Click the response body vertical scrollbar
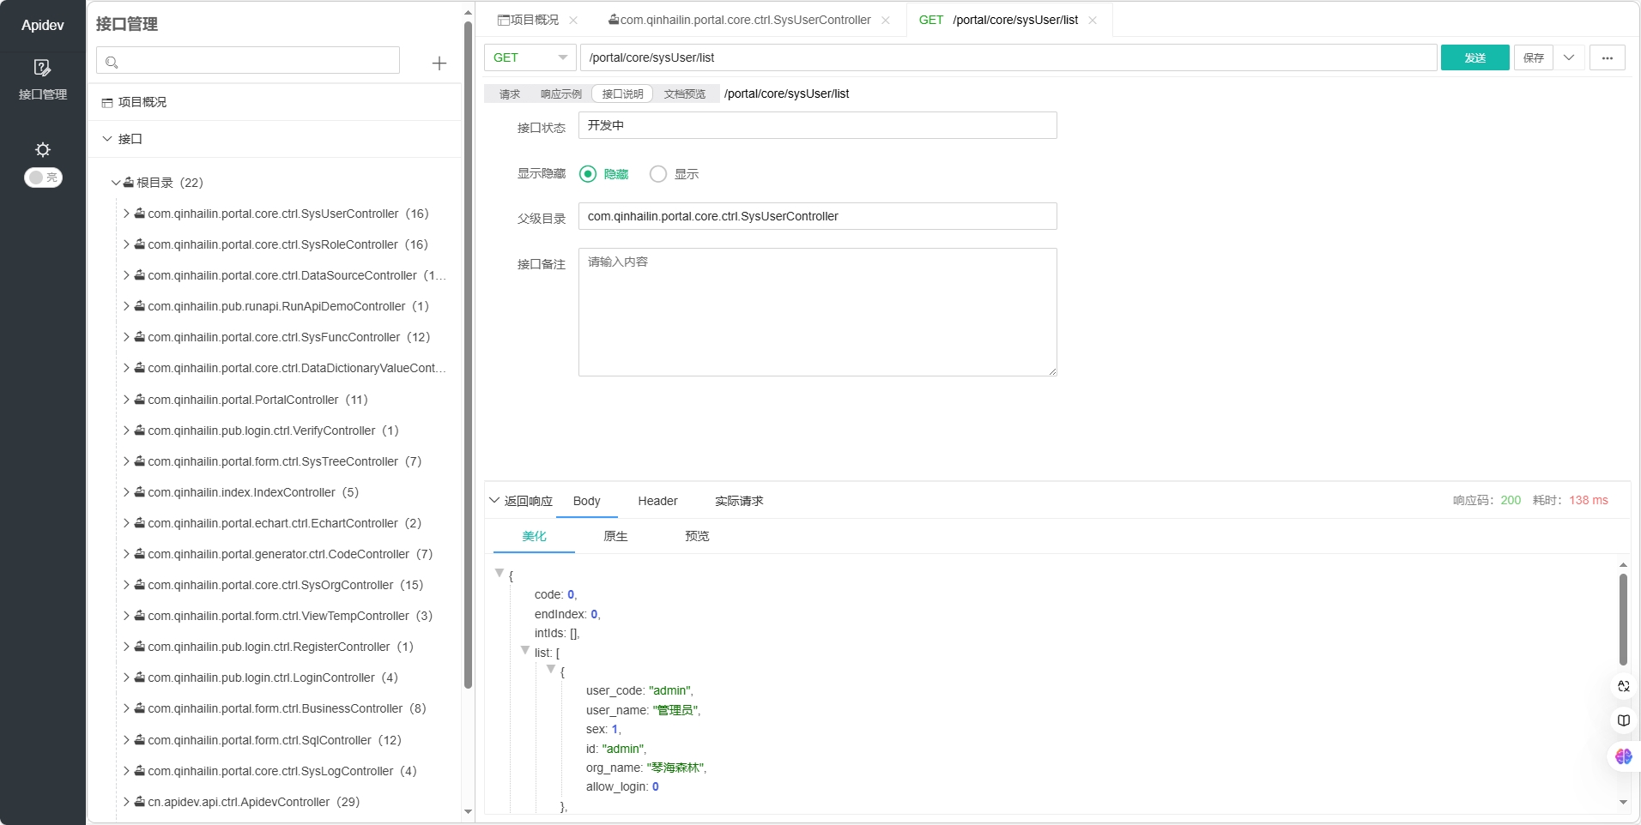 [1623, 617]
